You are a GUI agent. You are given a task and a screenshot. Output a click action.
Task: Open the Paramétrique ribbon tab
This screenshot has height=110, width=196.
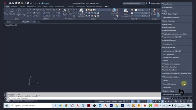tap(31, 7)
